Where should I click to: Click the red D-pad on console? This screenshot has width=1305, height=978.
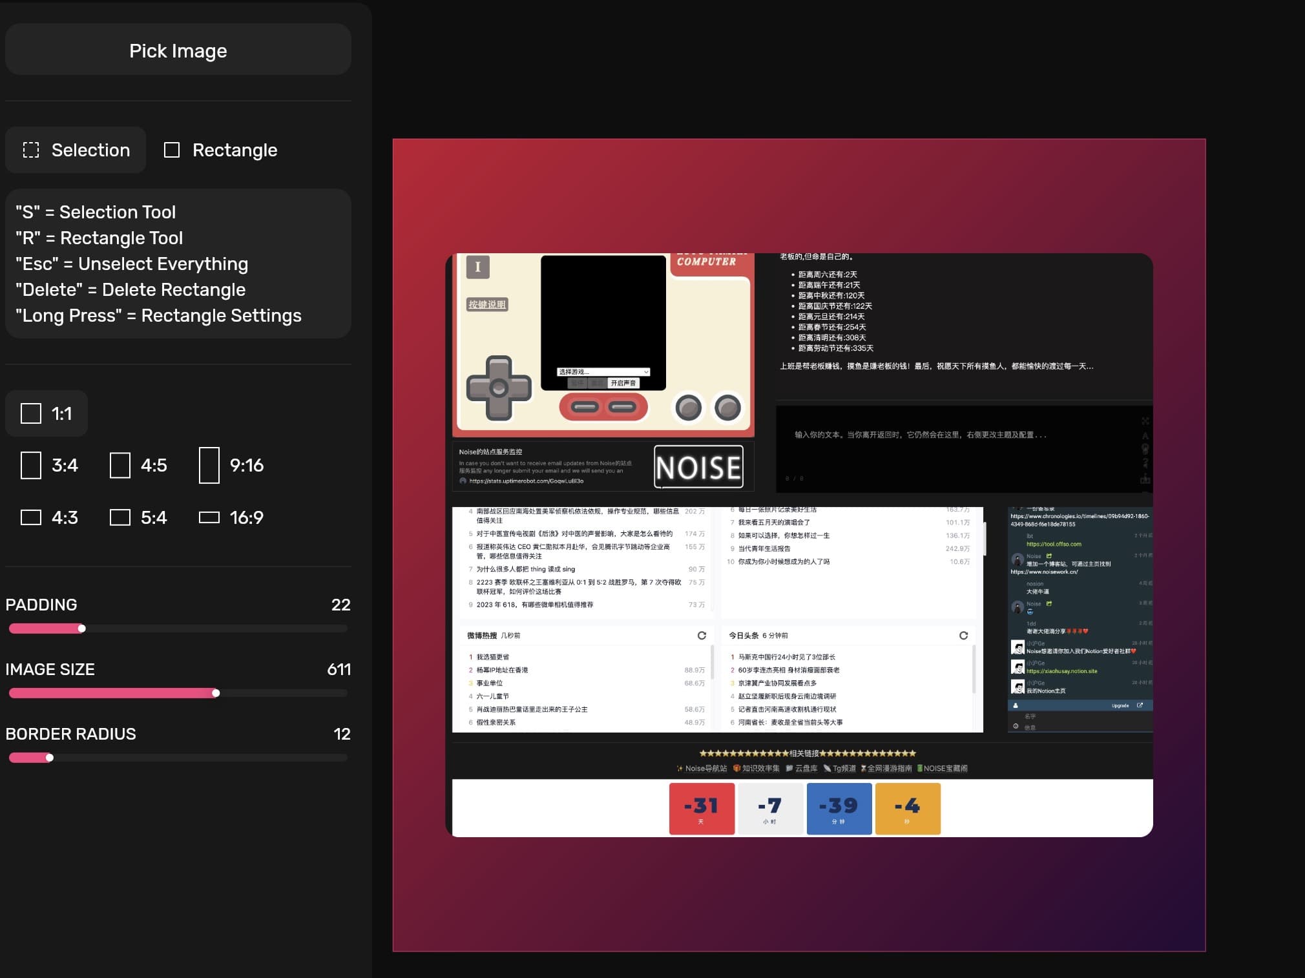(x=498, y=388)
